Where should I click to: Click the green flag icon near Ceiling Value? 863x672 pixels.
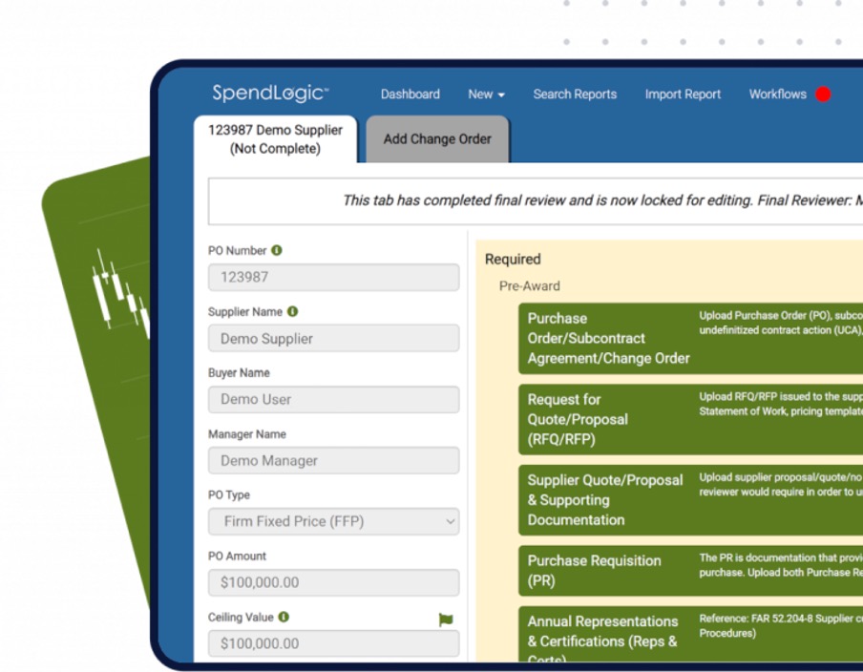tap(446, 619)
